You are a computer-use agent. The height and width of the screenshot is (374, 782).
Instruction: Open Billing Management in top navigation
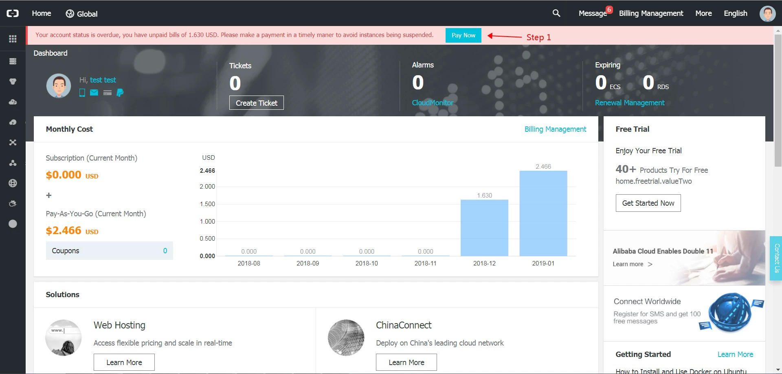pyautogui.click(x=651, y=13)
